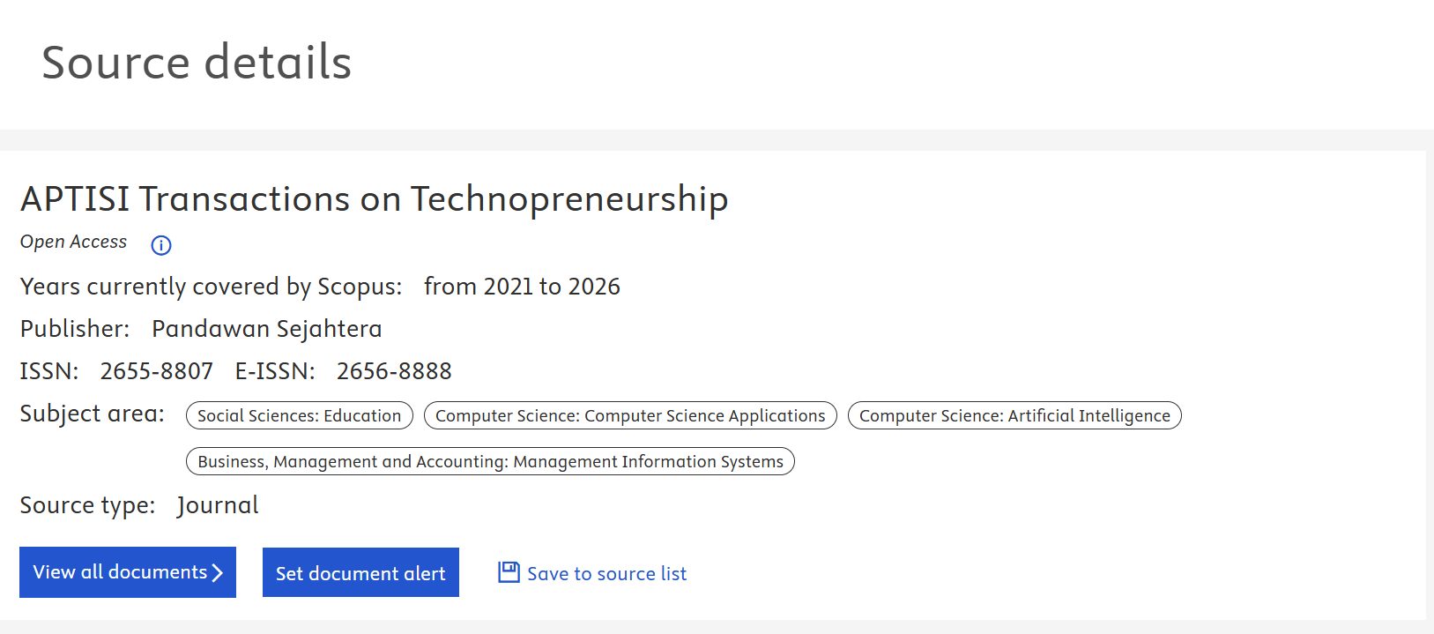The height and width of the screenshot is (634, 1434).
Task: Click the ISSN number 2655-8807
Action: point(157,371)
